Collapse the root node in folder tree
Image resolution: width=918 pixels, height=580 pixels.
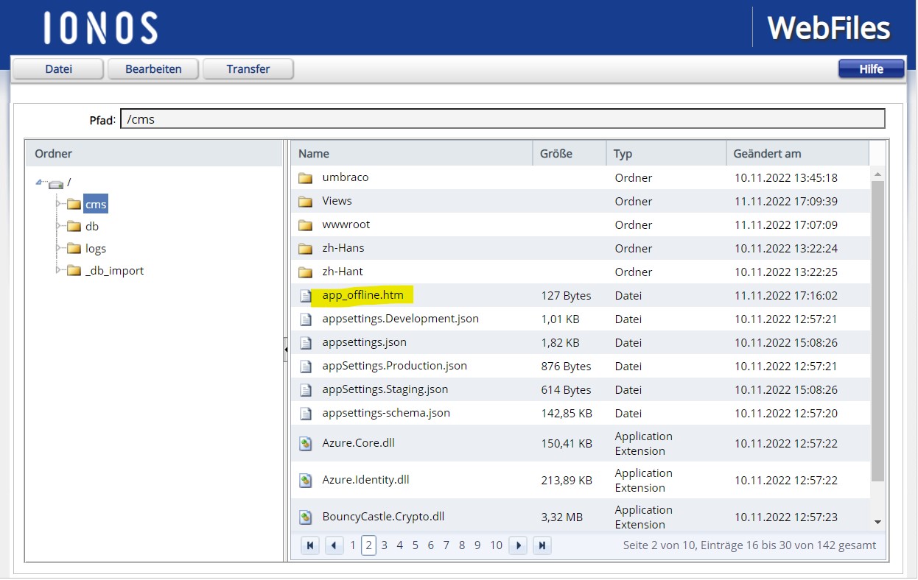(x=39, y=183)
